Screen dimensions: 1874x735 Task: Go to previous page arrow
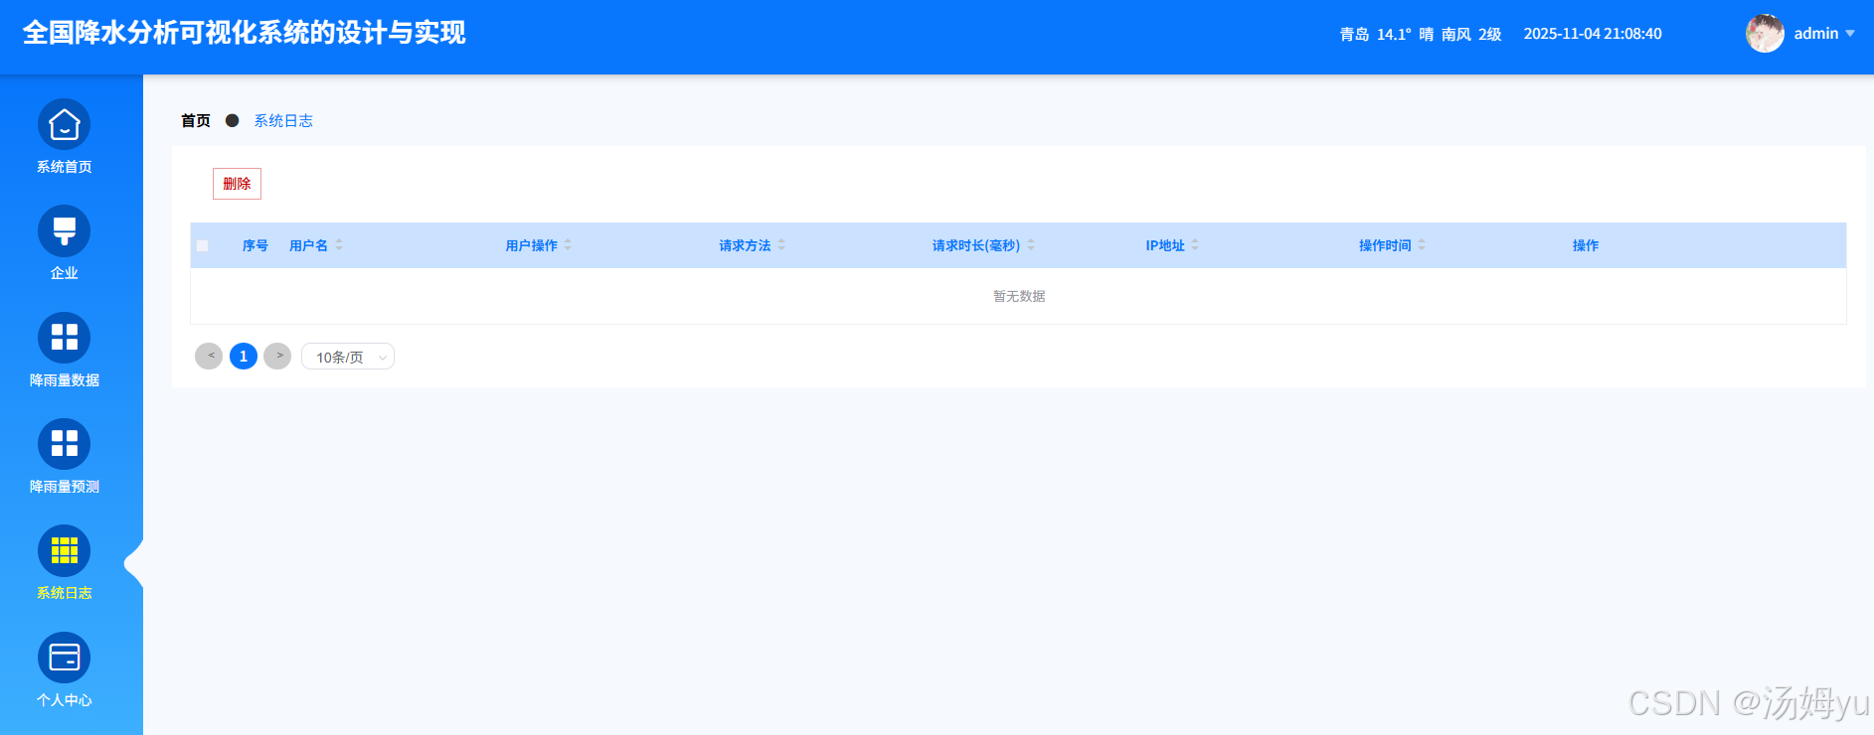point(209,356)
